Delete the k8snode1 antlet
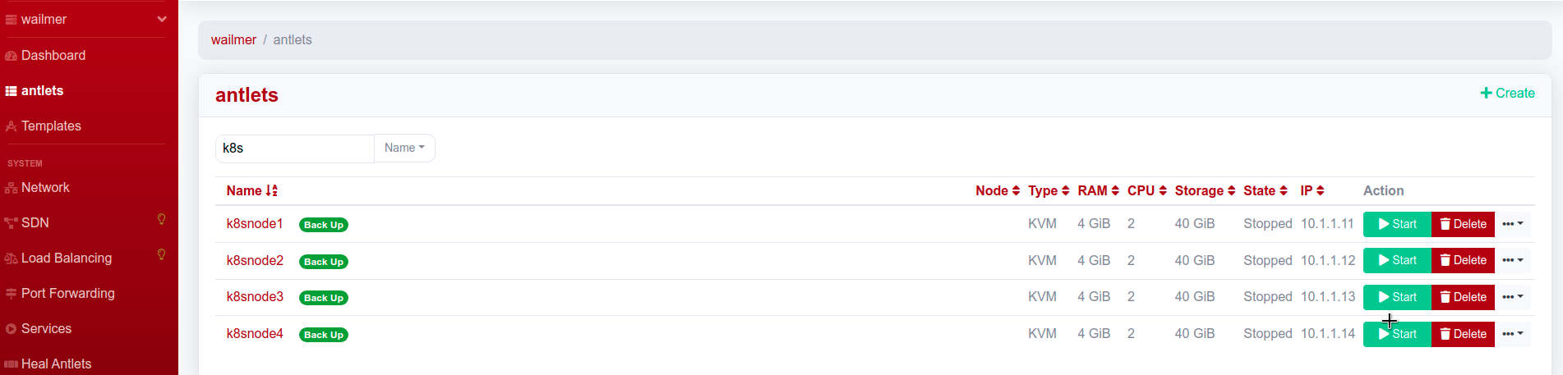The height and width of the screenshot is (375, 1563). tap(1463, 224)
